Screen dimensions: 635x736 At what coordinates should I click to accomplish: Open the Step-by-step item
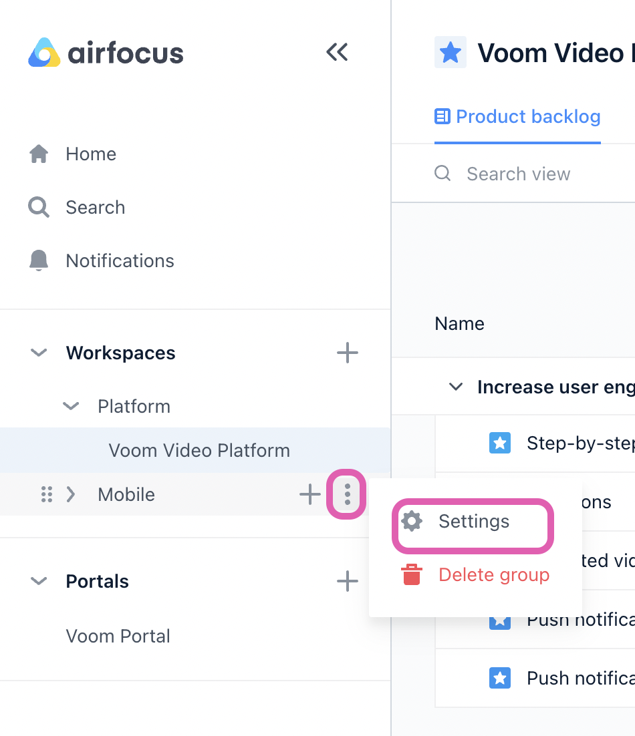580,443
